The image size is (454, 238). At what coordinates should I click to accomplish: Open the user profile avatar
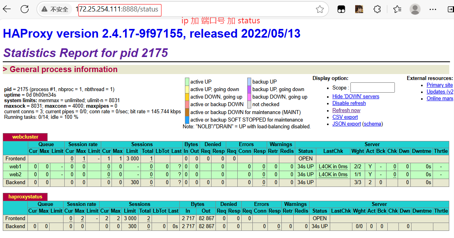415,9
